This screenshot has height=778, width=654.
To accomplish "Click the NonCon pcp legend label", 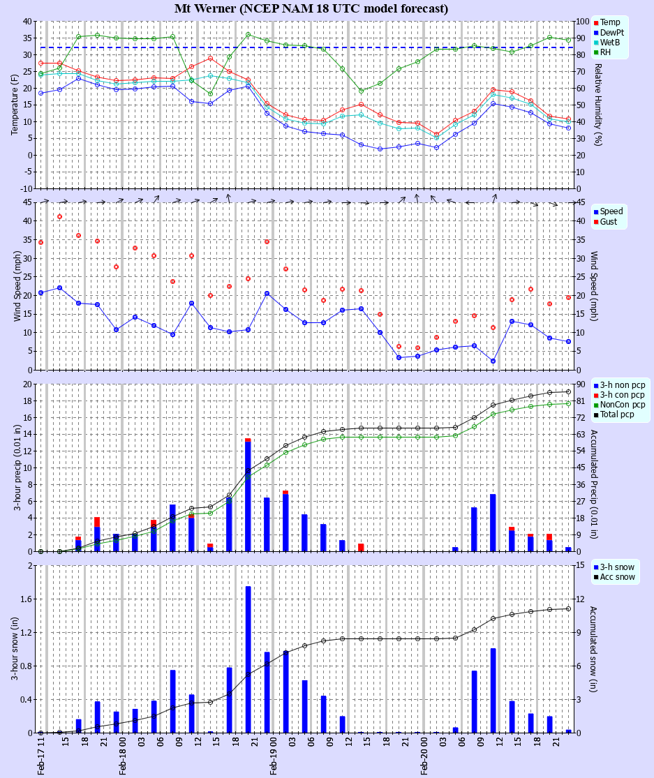I will pyautogui.click(x=622, y=405).
